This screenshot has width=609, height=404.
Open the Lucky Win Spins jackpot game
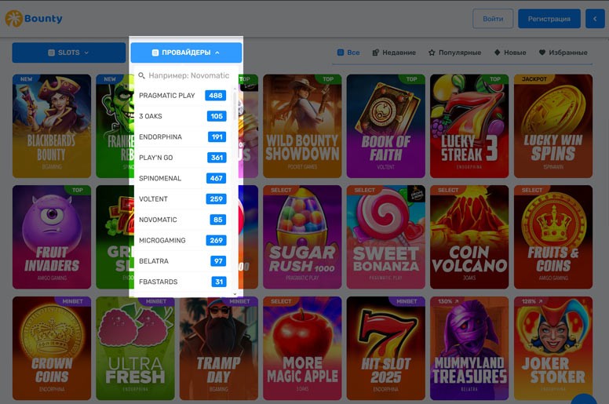(552, 126)
